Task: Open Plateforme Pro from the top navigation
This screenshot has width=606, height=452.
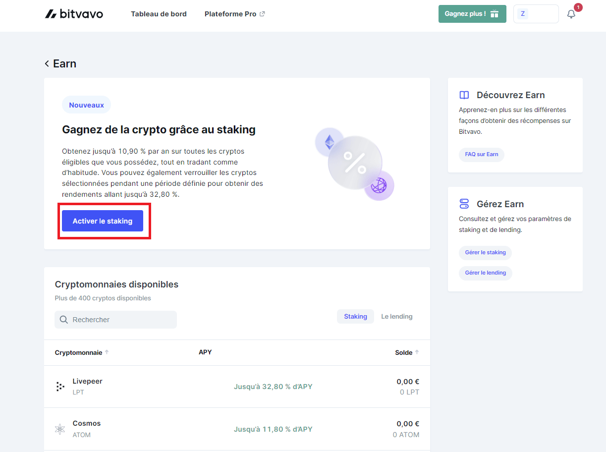Action: (230, 14)
